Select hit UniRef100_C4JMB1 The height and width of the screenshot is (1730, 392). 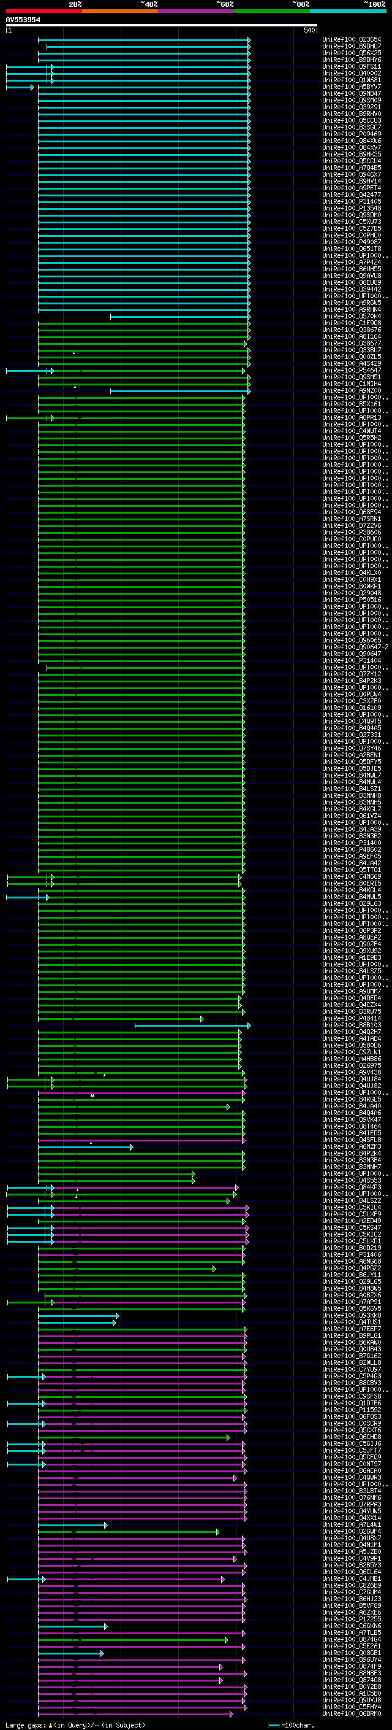pyautogui.click(x=352, y=1578)
